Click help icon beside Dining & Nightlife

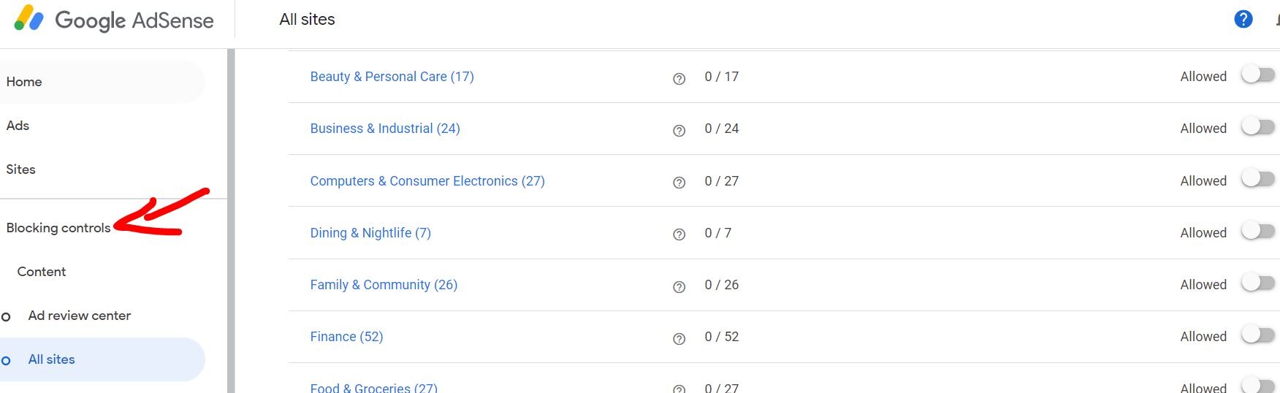[679, 234]
